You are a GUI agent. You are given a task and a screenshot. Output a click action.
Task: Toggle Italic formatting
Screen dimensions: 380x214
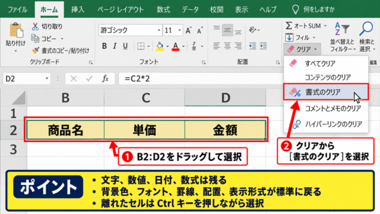pos(115,46)
